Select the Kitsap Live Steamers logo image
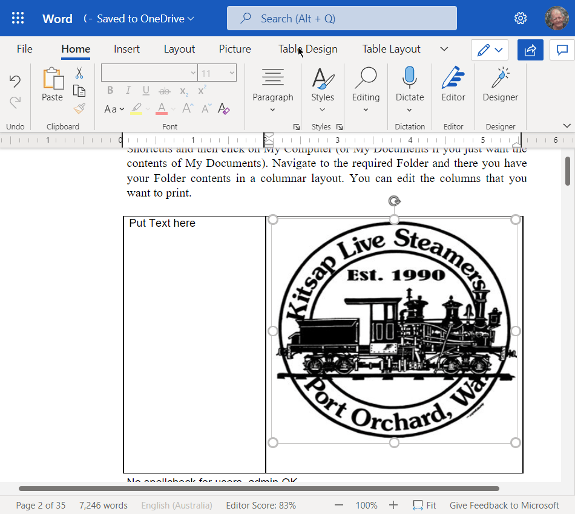This screenshot has height=514, width=575. 394,331
